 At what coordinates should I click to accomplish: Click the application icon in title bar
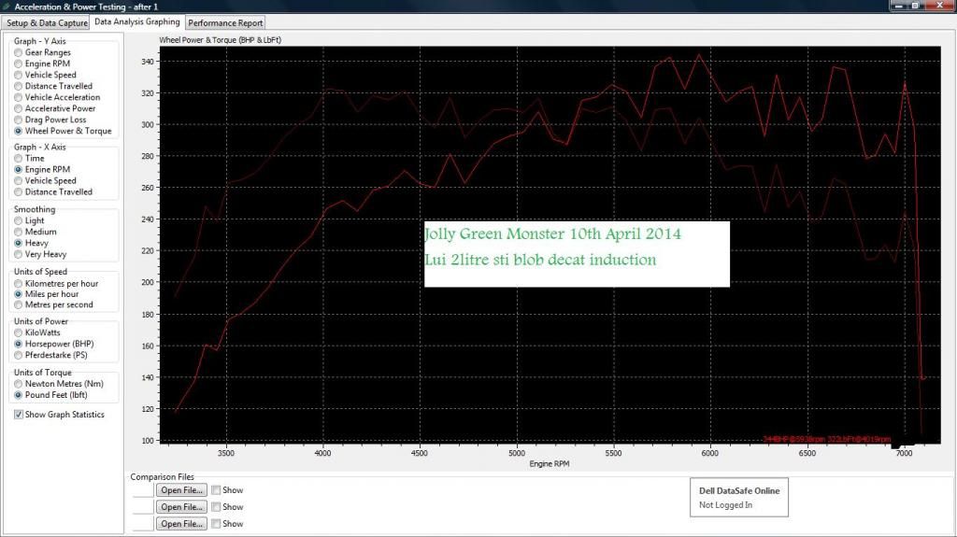[x=7, y=7]
